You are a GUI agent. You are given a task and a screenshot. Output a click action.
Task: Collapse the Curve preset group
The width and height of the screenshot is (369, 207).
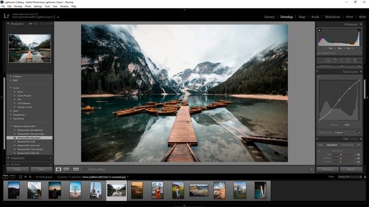(x=11, y=88)
